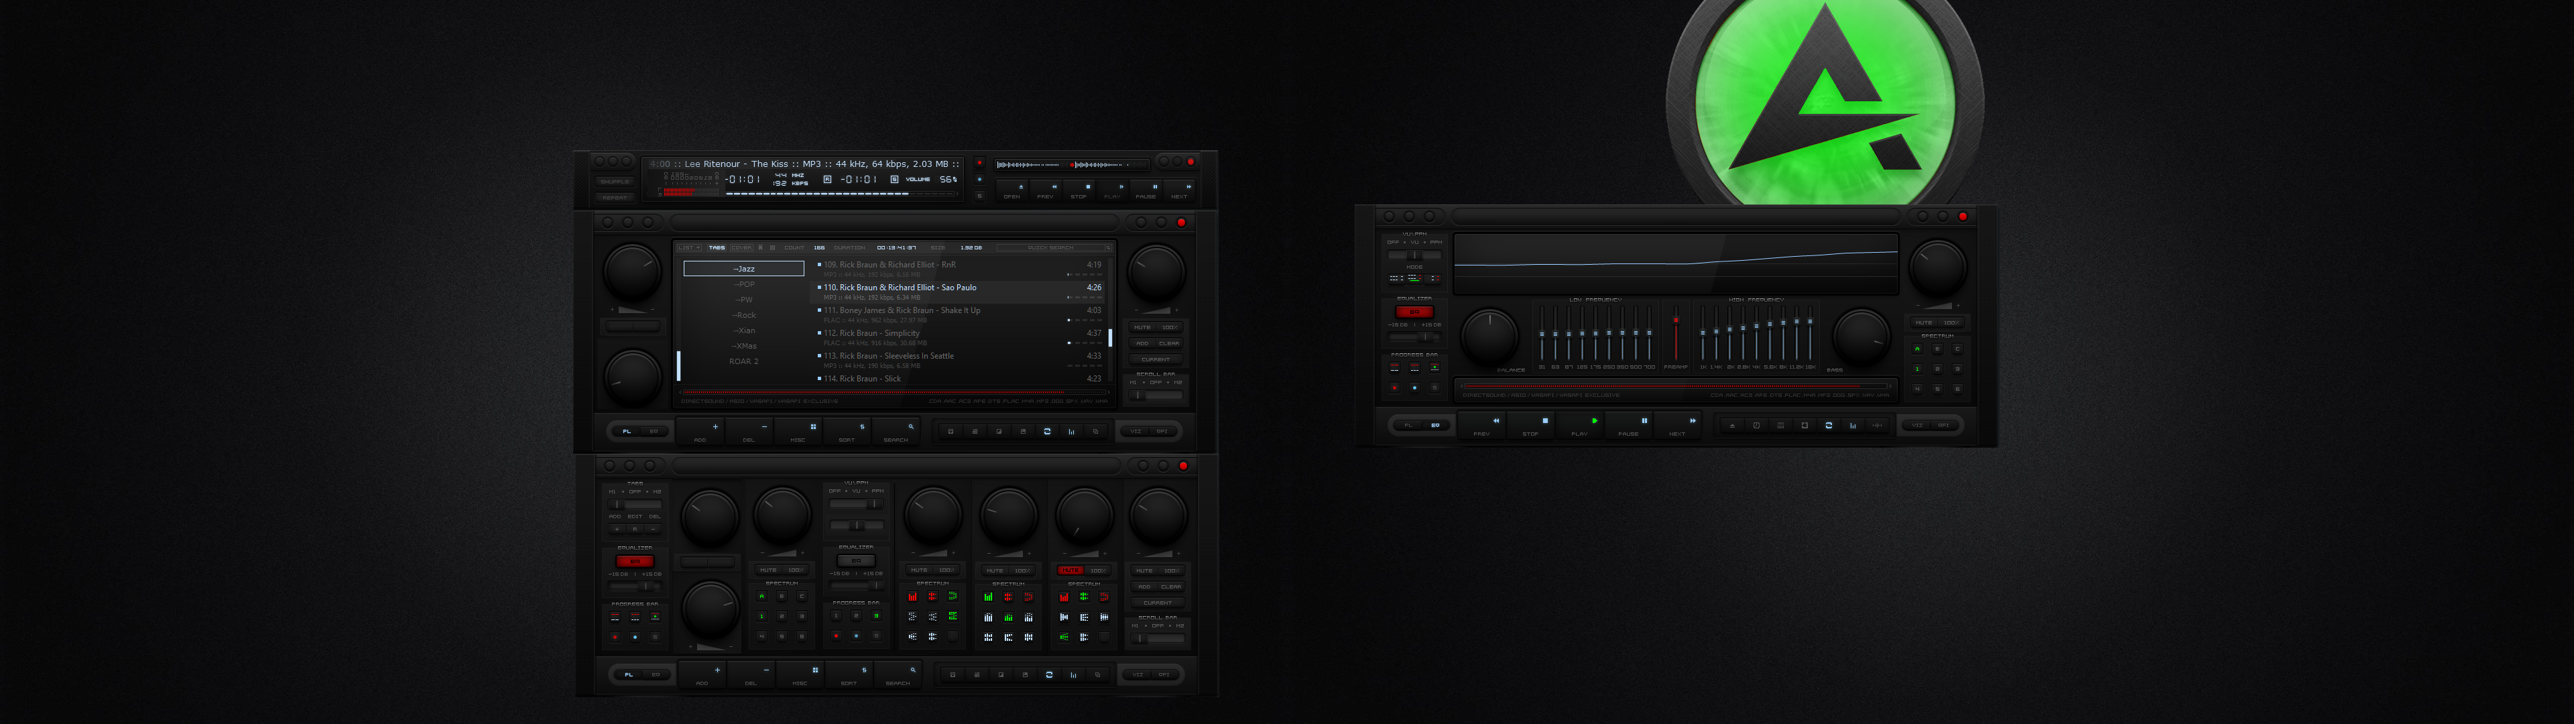Toggle the red EQ button in bottom panel
The image size is (2574, 724).
point(635,561)
